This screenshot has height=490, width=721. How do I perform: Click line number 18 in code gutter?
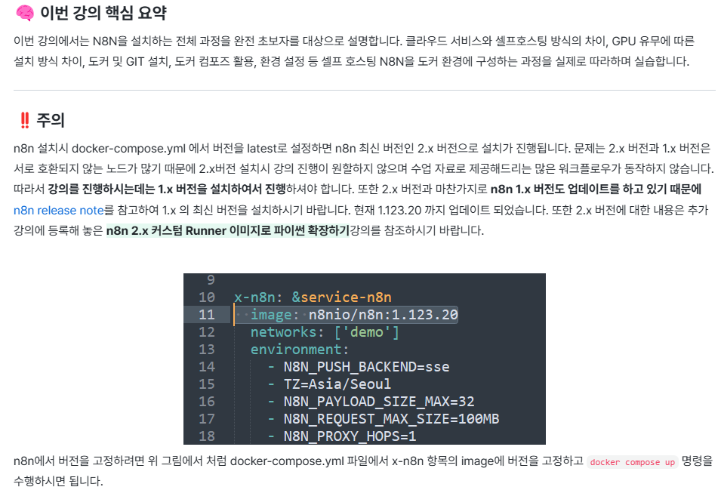[x=206, y=436]
